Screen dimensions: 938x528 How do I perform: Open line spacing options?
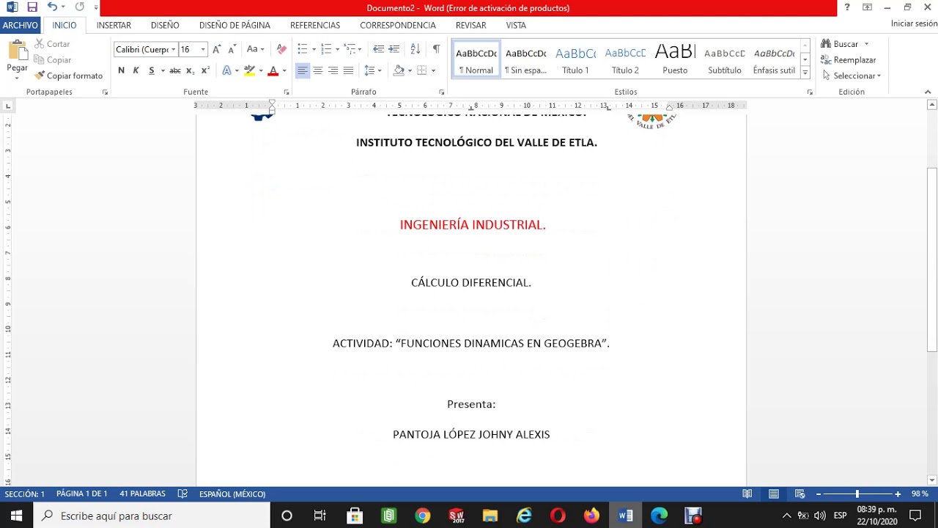(x=372, y=70)
